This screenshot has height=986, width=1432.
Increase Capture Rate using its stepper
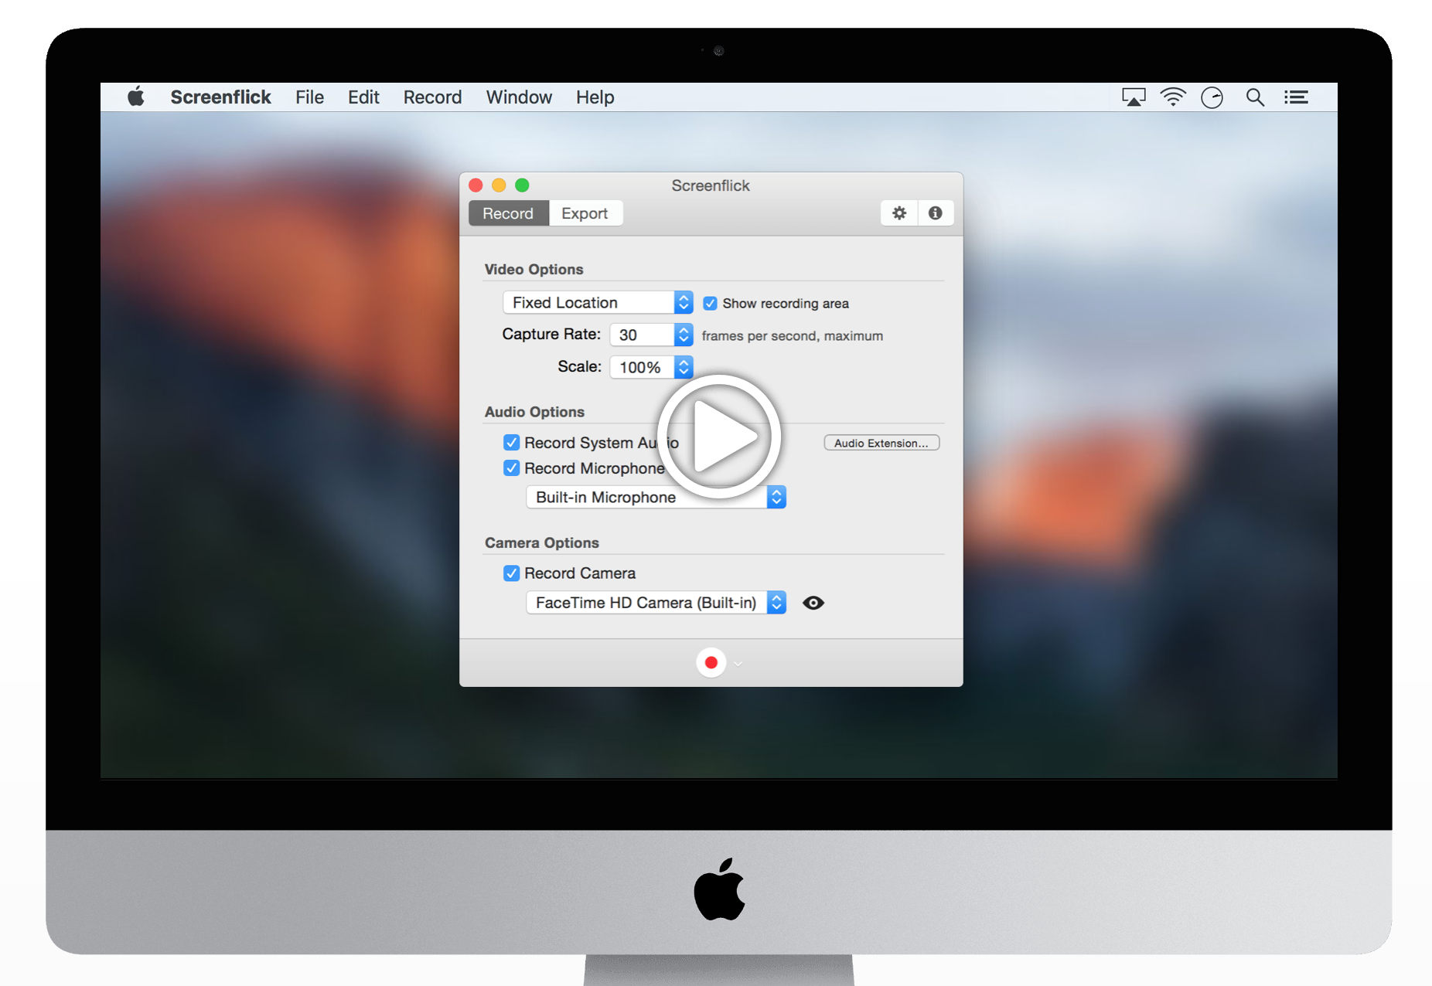[x=683, y=331]
